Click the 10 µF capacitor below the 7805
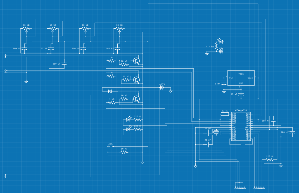Viewport: 299px width, 193px height. (241, 94)
